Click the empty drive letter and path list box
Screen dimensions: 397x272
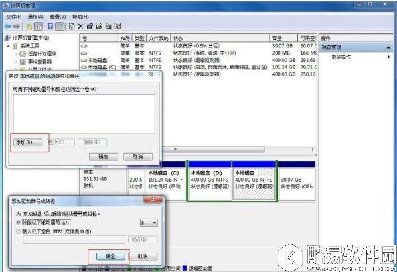coord(84,114)
